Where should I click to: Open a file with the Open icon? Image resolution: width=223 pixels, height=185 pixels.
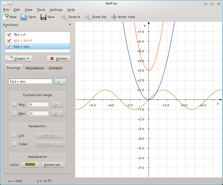point(24,17)
